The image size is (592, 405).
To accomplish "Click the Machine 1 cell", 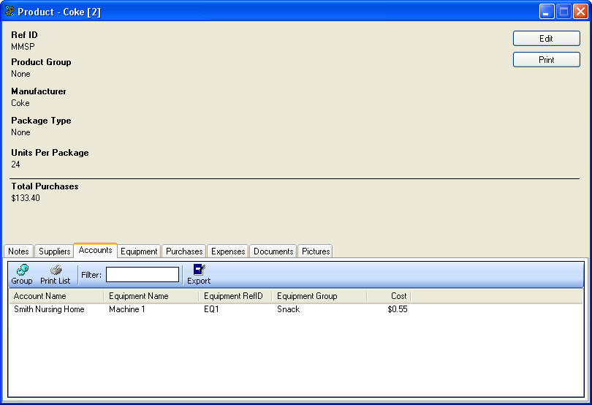I will pyautogui.click(x=127, y=309).
